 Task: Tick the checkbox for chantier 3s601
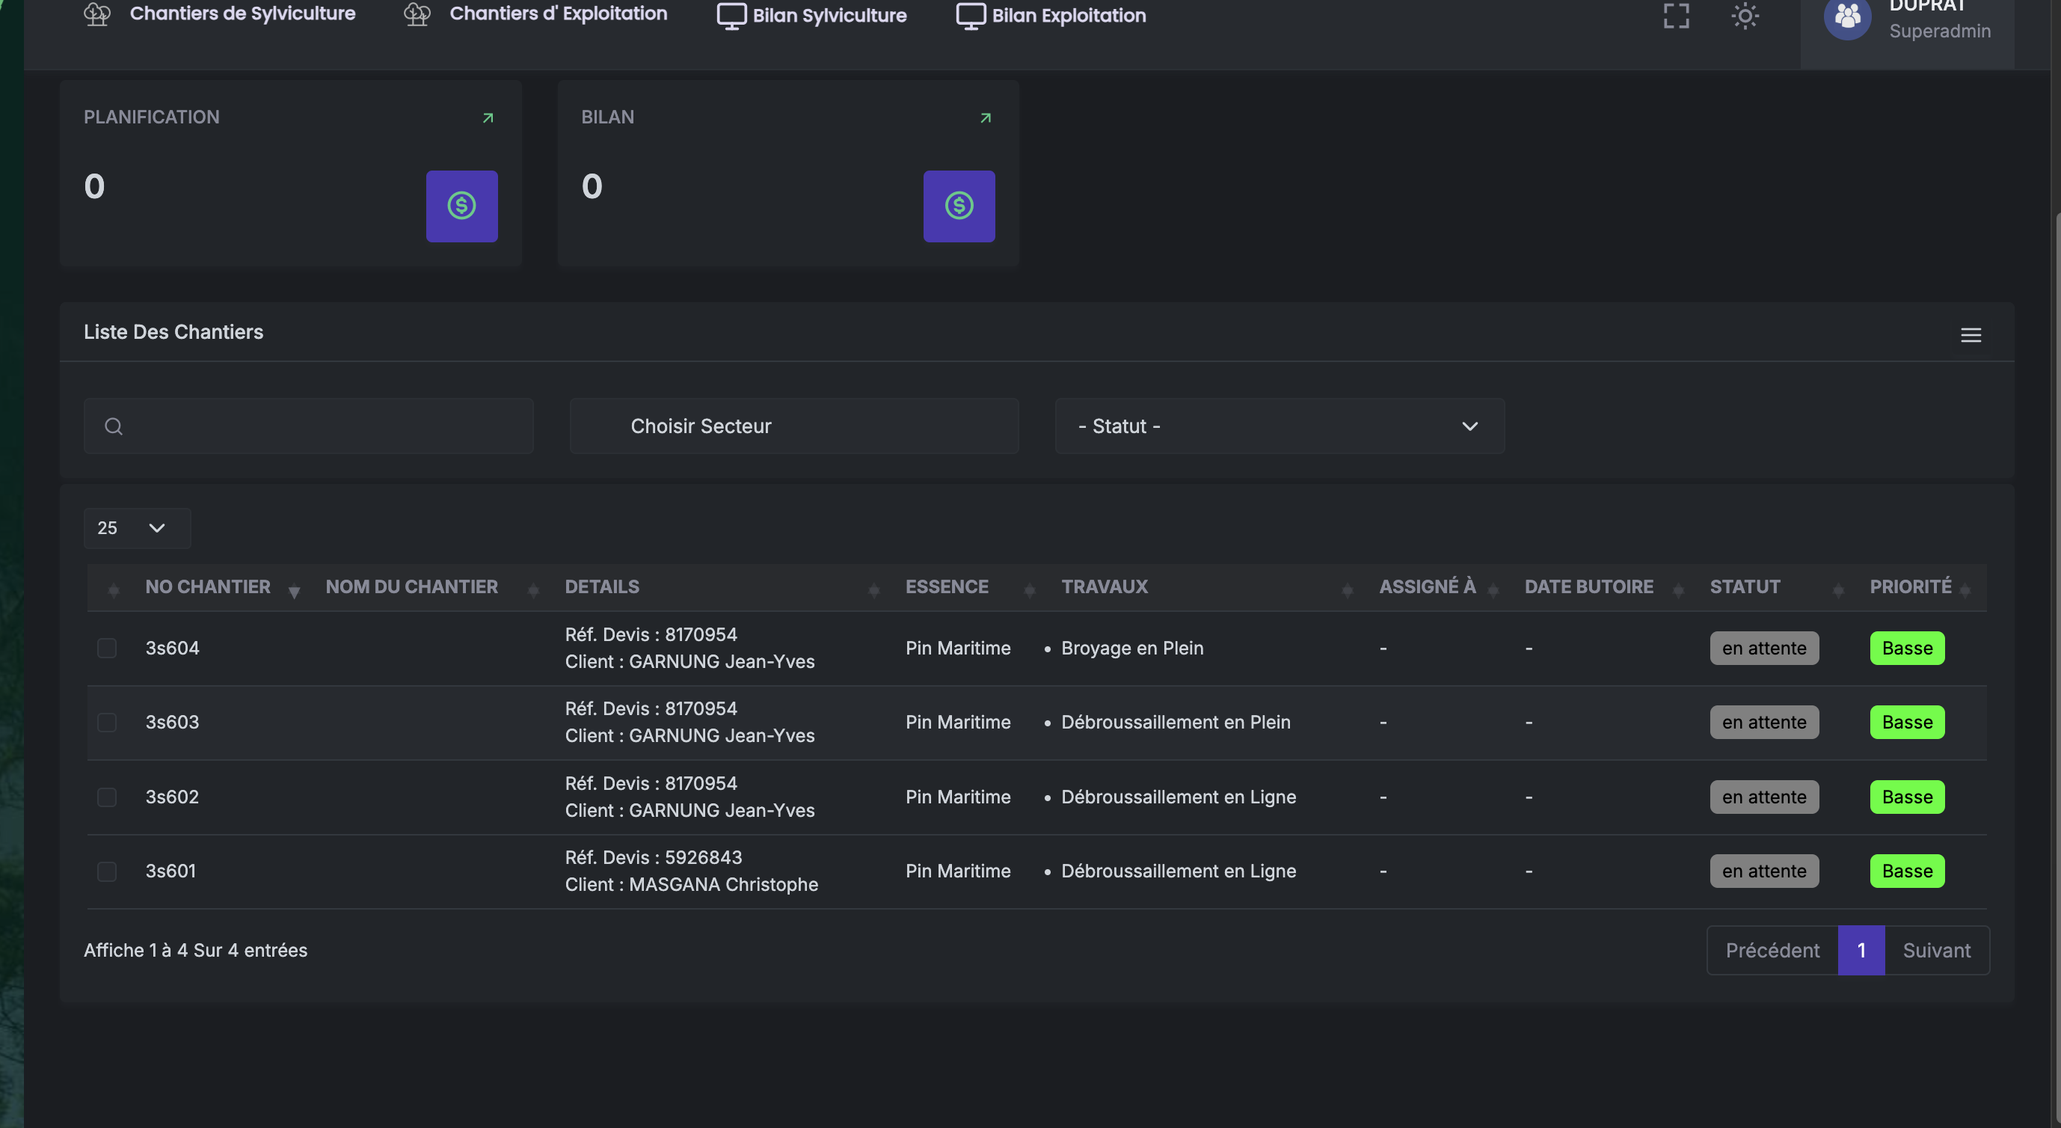point(106,871)
